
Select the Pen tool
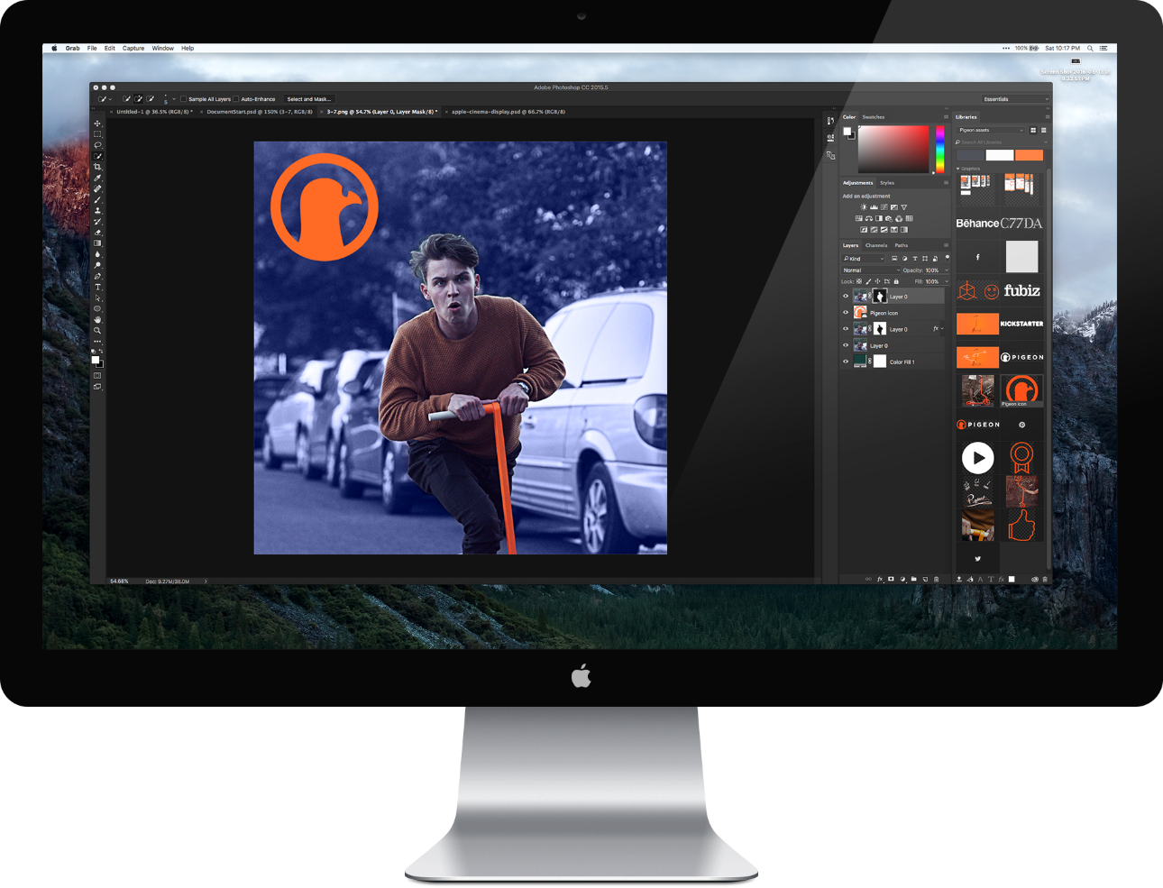[x=97, y=276]
